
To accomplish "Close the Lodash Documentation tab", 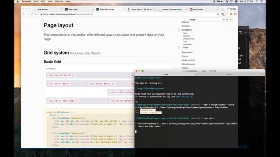I will (186, 9).
